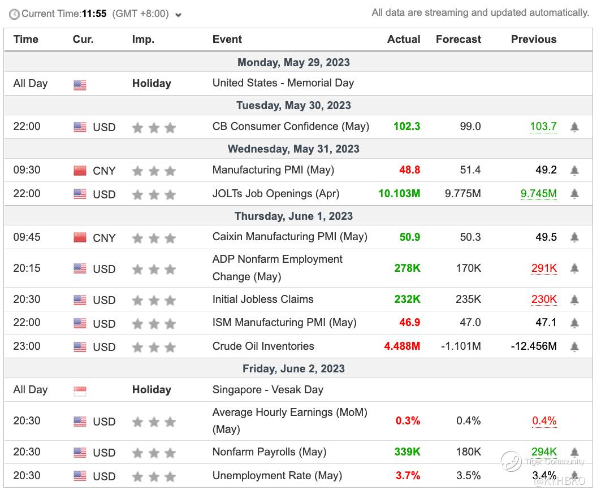Click the Singapore flag on Vesak Day row

coord(80,390)
